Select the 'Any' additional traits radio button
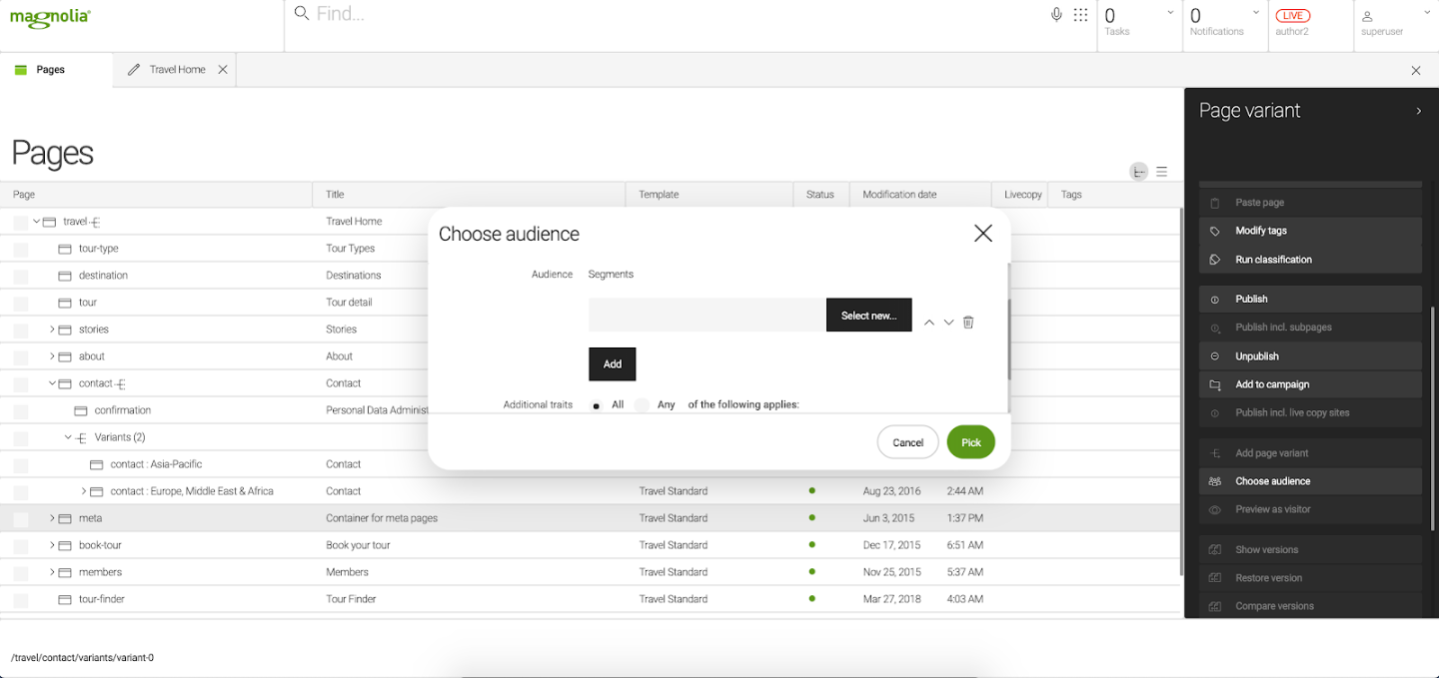 pyautogui.click(x=643, y=405)
